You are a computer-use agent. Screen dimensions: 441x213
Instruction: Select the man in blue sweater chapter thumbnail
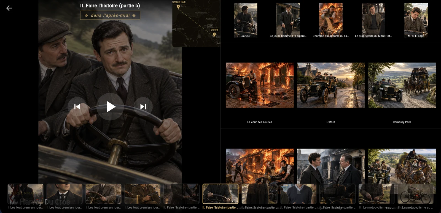(x=299, y=194)
